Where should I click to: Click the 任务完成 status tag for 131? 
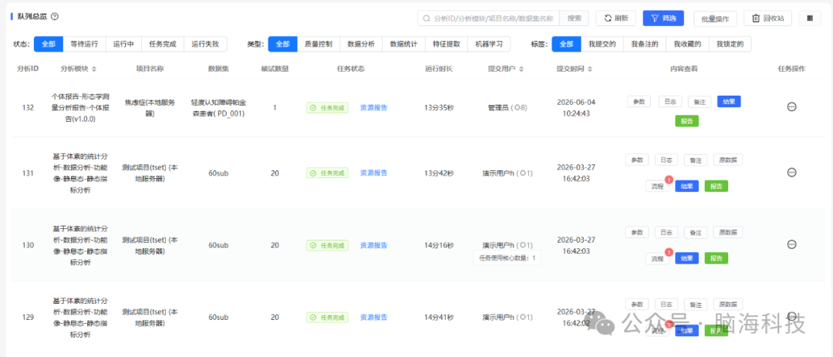point(327,173)
